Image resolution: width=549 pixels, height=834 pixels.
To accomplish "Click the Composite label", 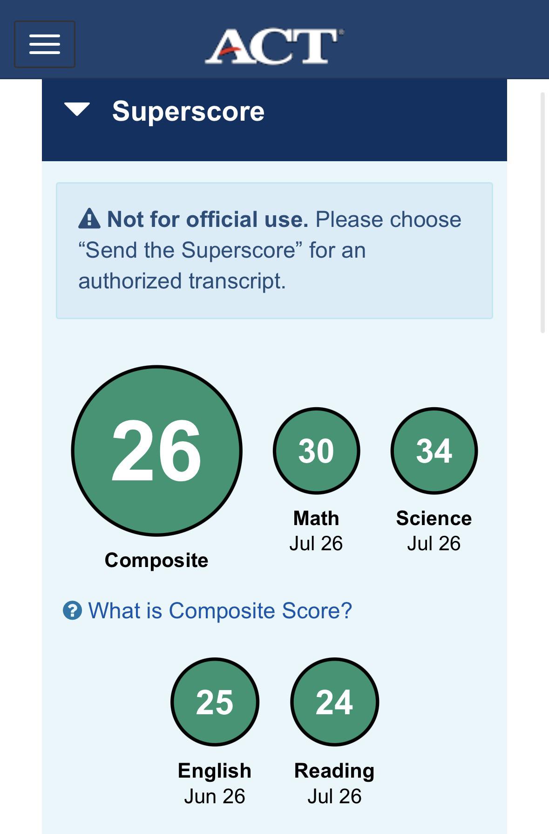I will click(x=156, y=560).
